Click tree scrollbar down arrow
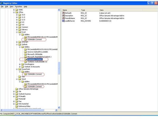The height and width of the screenshot is (119, 158). [x=59, y=107]
